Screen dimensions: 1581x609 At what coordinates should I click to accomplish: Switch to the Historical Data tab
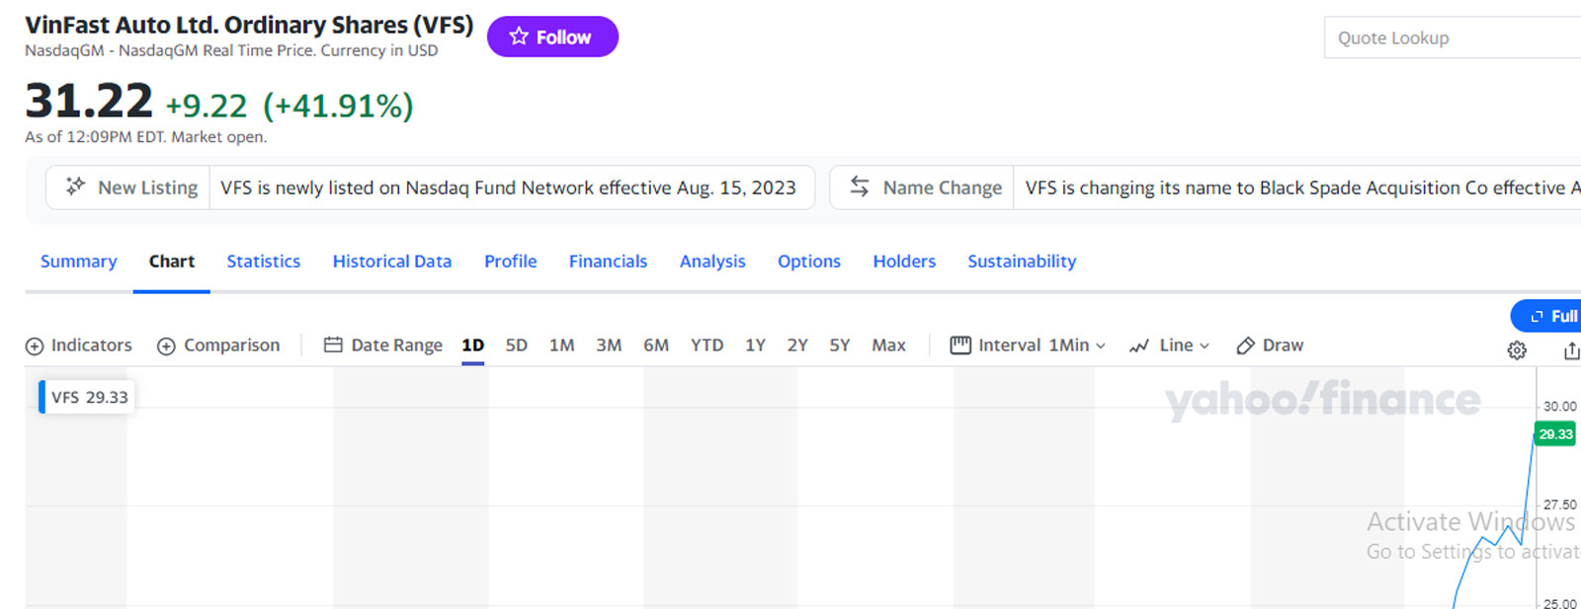(391, 262)
